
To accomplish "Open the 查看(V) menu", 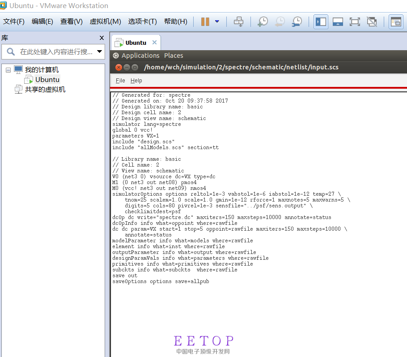I will (72, 22).
